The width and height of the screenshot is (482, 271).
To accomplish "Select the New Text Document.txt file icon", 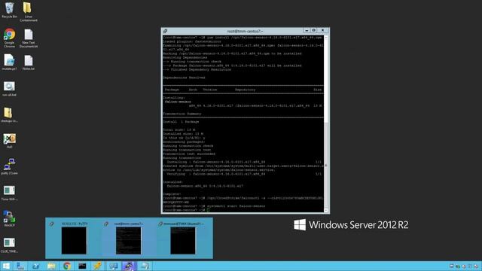I will tap(29, 38).
